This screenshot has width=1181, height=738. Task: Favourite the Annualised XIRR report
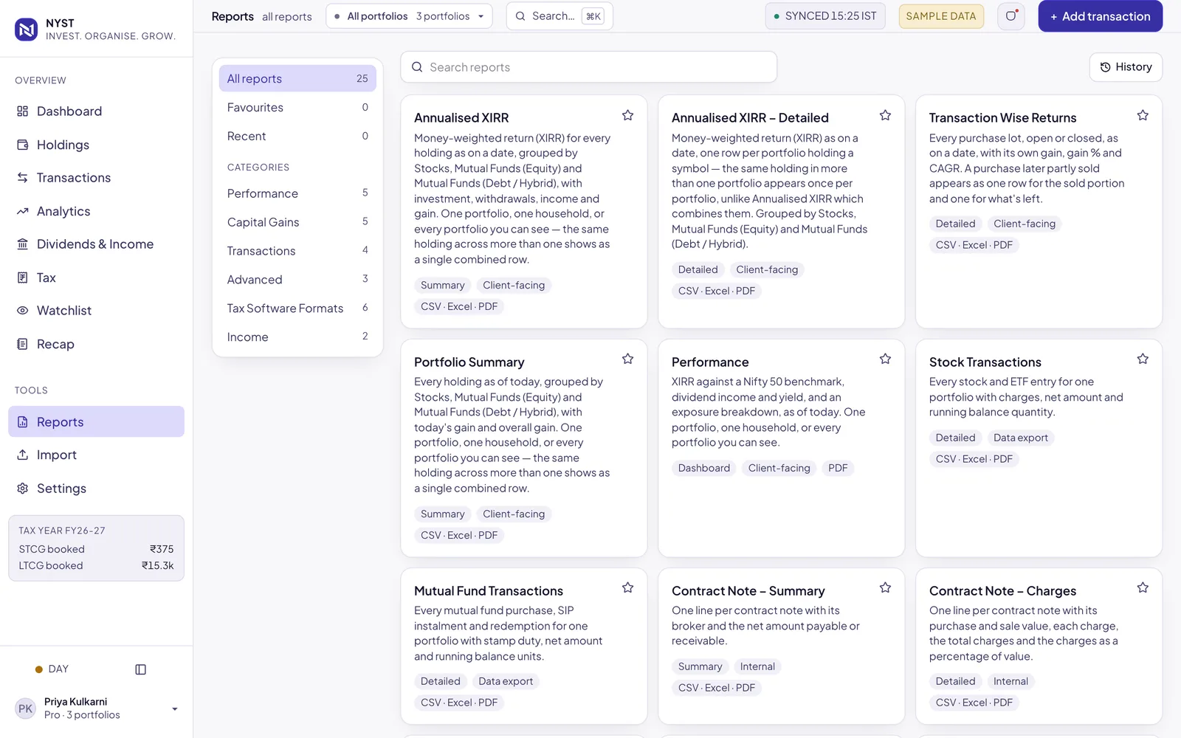[x=627, y=115]
